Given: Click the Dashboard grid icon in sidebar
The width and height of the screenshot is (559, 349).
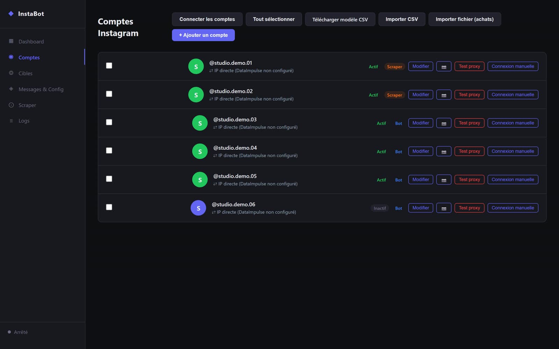Looking at the screenshot, I should click(x=11, y=41).
